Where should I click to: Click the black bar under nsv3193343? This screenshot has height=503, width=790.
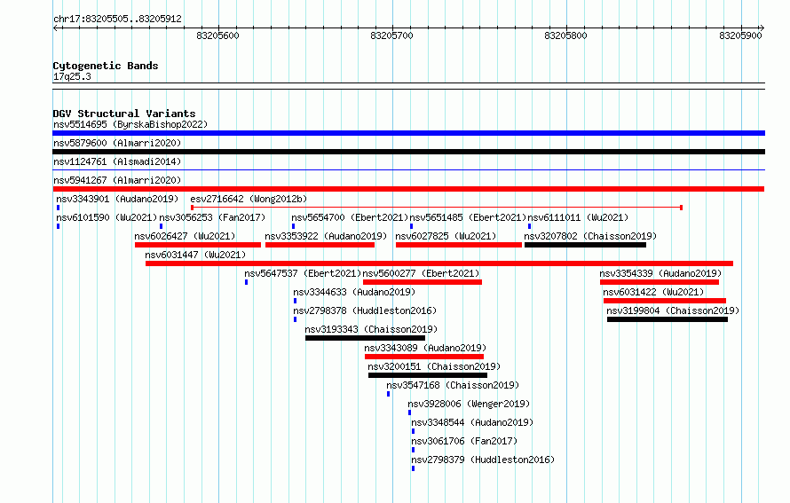[x=366, y=338]
